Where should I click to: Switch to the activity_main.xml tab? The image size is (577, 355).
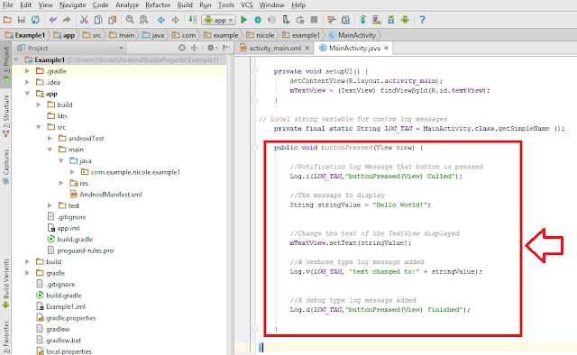tap(275, 48)
